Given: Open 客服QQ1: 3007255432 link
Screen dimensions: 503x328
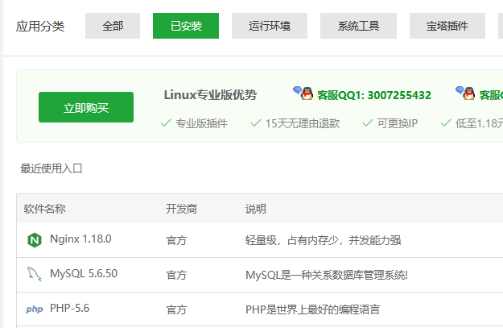Looking at the screenshot, I should pos(374,95).
